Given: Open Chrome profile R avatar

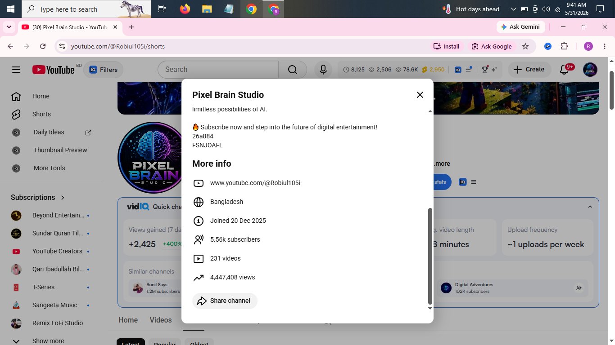Looking at the screenshot, I should 588,46.
